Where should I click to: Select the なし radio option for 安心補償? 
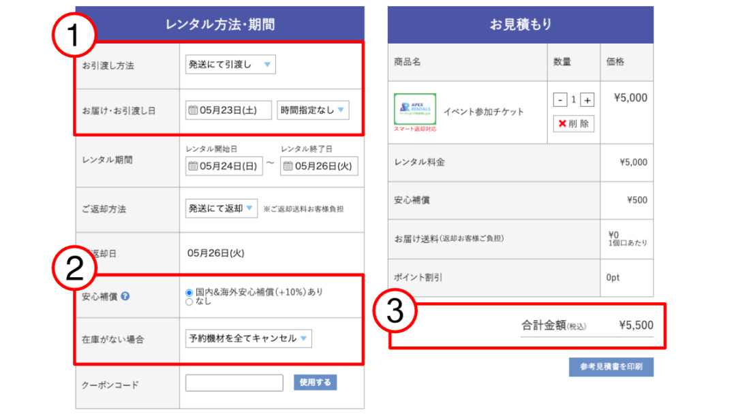pos(189,301)
